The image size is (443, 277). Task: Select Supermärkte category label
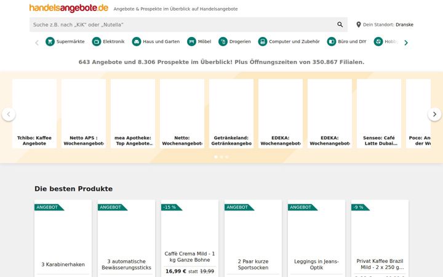click(70, 42)
